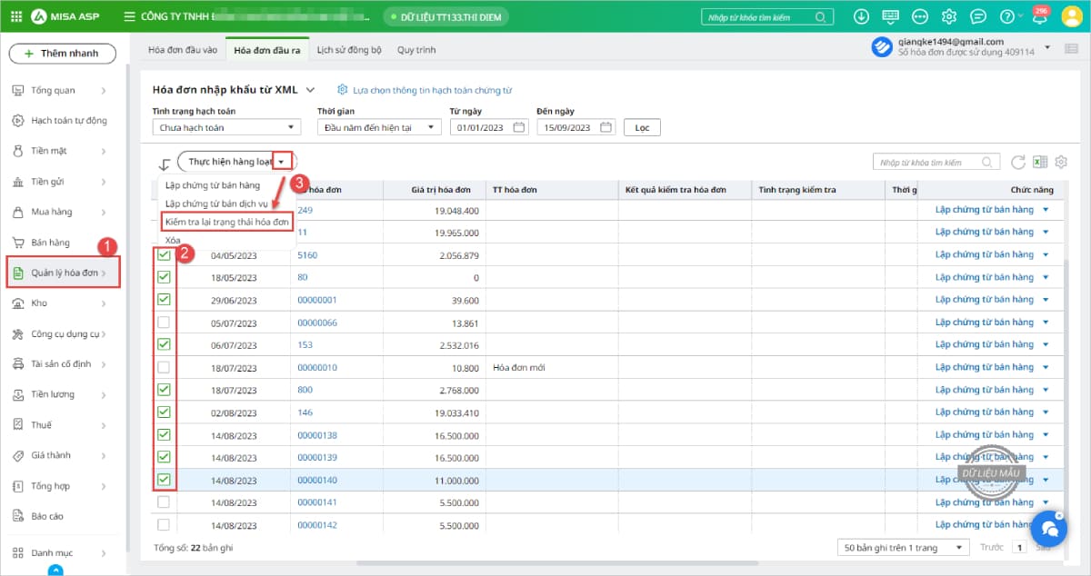1091x576 pixels.
Task: Expand Danh mục sidebar chevron
Action: [x=104, y=552]
